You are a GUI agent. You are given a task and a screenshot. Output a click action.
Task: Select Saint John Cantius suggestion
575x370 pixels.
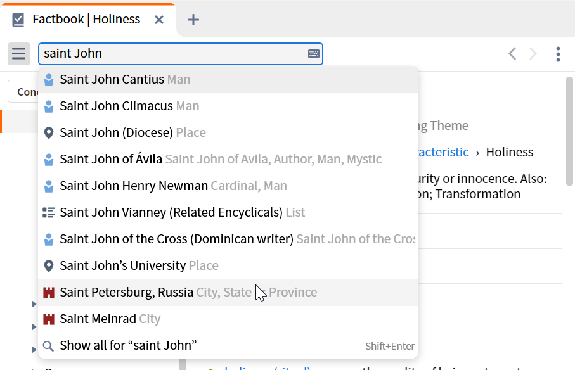point(228,79)
